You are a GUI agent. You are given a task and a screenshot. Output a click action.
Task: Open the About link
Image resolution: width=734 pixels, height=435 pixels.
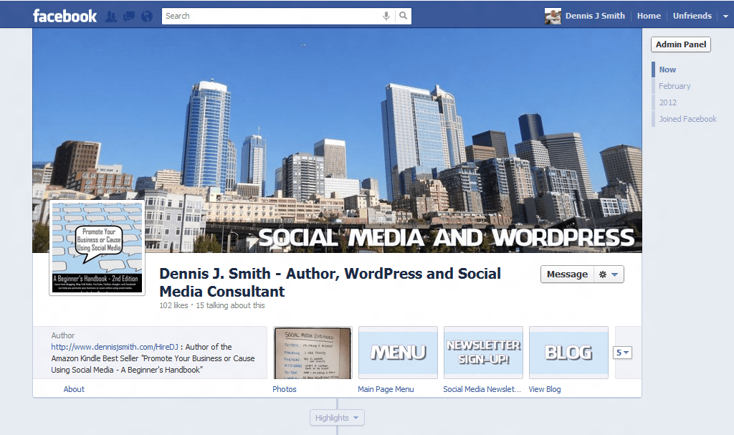coord(74,389)
